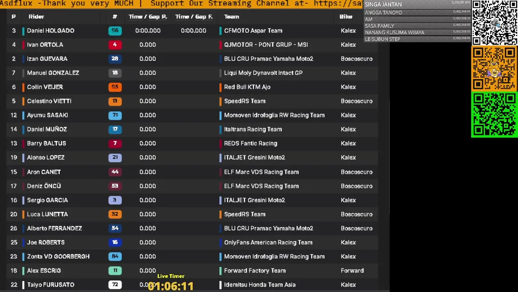Select rider name Taiyo FURUSATO
The image size is (518, 292).
50,285
